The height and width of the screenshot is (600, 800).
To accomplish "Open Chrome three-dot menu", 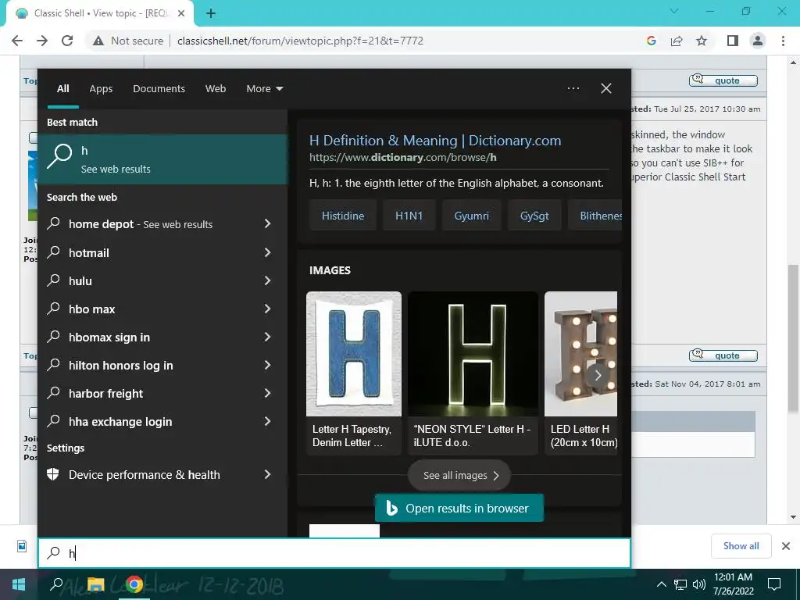I will [x=783, y=41].
